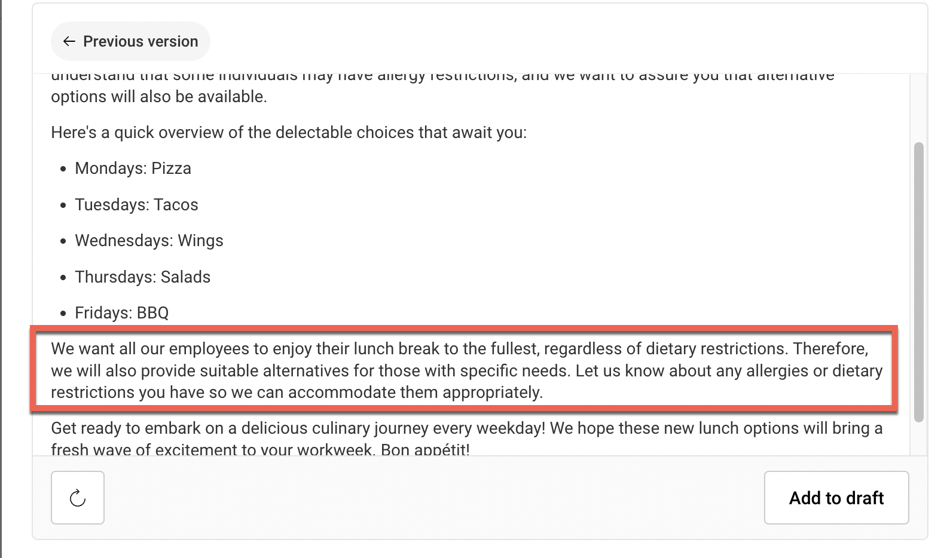This screenshot has width=947, height=558.
Task: Click the Add to draft button
Action: pyautogui.click(x=836, y=498)
